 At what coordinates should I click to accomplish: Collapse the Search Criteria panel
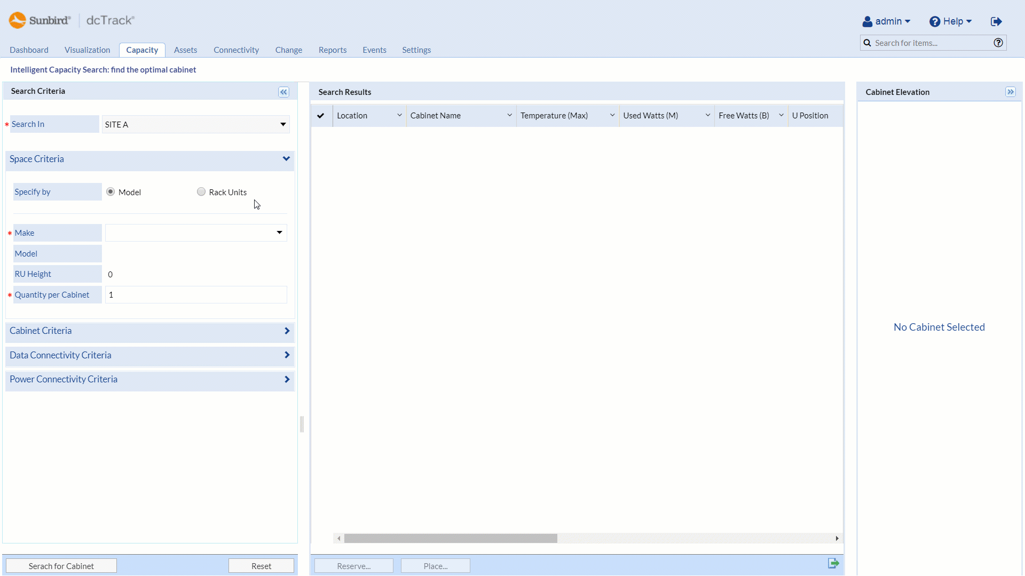pyautogui.click(x=283, y=92)
